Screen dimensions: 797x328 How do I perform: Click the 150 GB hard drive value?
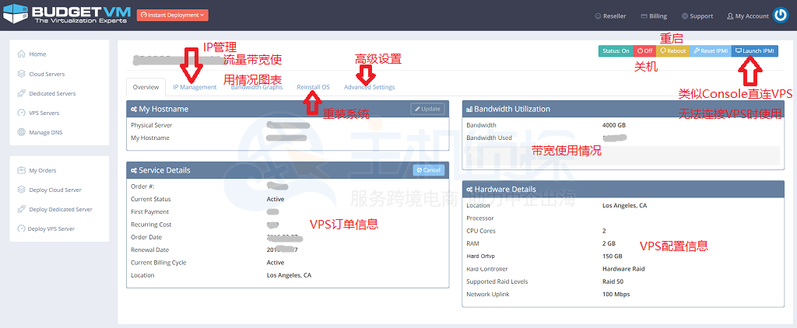click(x=613, y=256)
